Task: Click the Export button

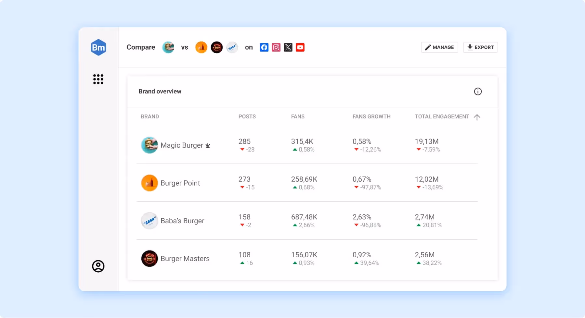Action: click(480, 47)
